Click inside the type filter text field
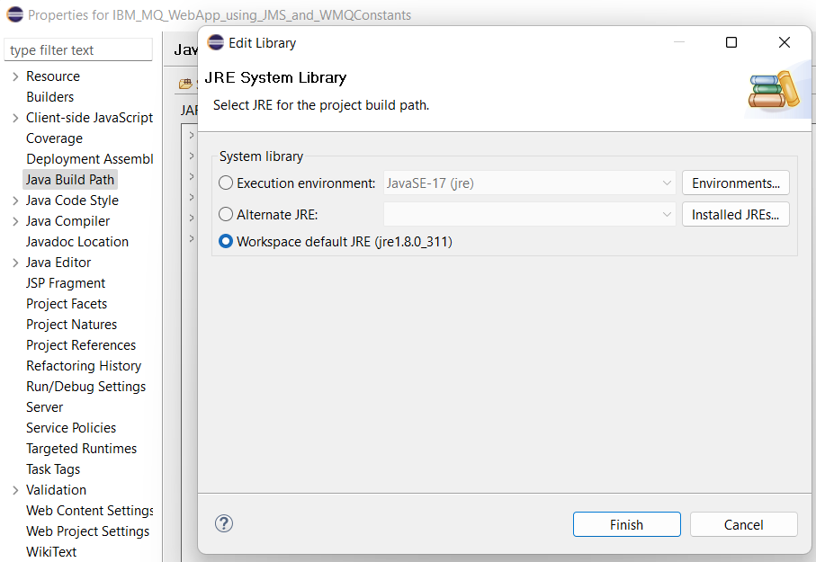 pos(78,49)
